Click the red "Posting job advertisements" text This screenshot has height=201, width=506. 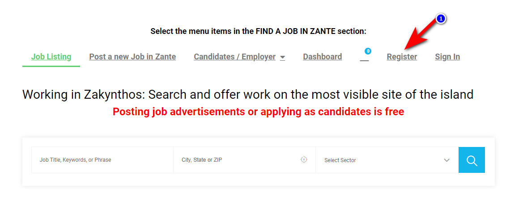point(258,112)
